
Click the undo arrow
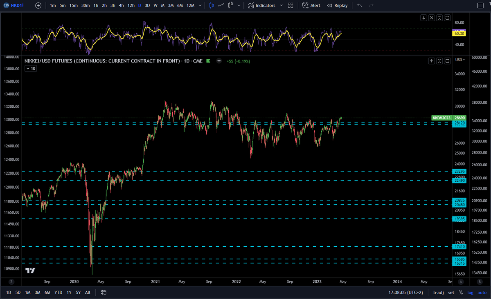coord(359,5)
